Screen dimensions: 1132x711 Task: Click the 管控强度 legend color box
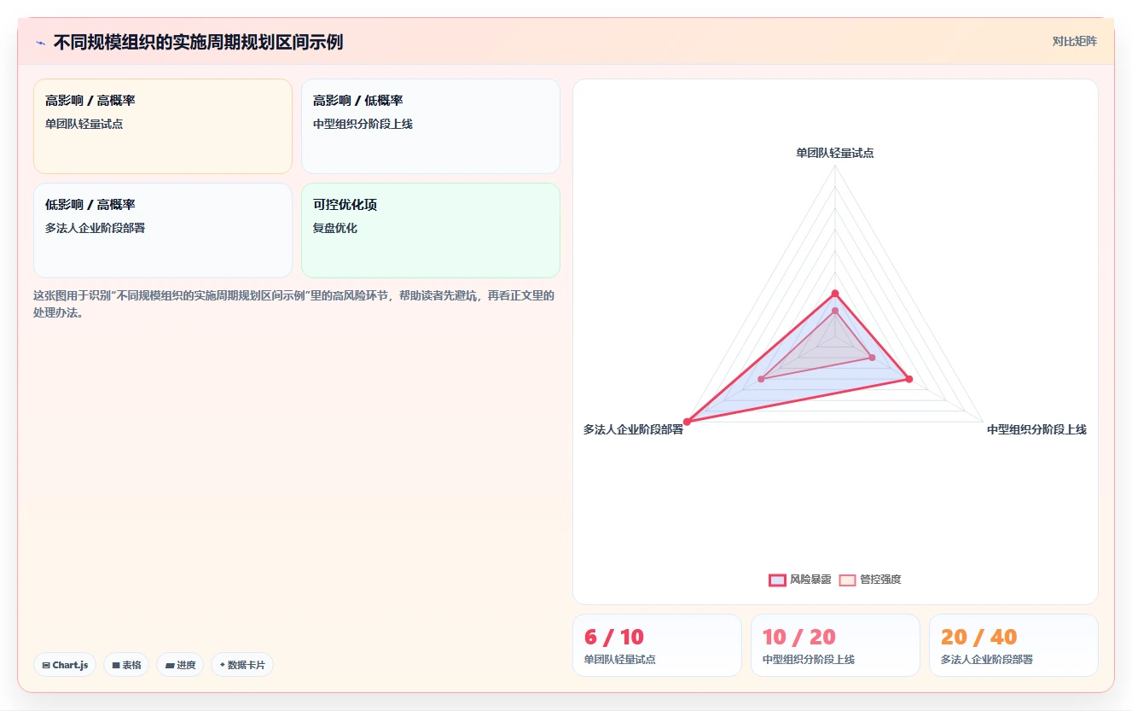[847, 580]
